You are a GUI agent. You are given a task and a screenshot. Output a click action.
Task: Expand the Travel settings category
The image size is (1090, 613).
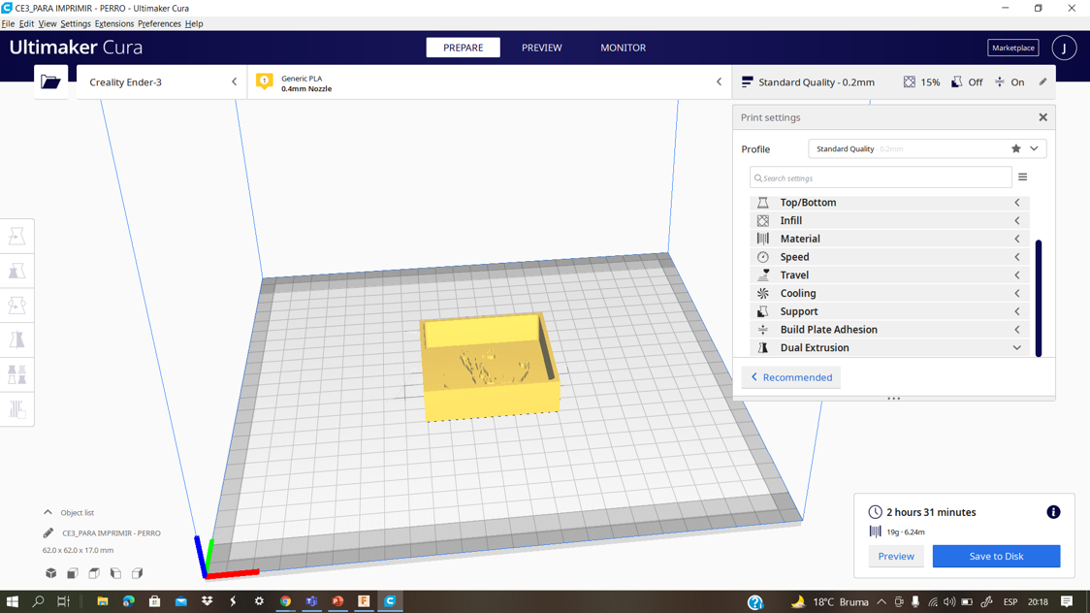(890, 275)
